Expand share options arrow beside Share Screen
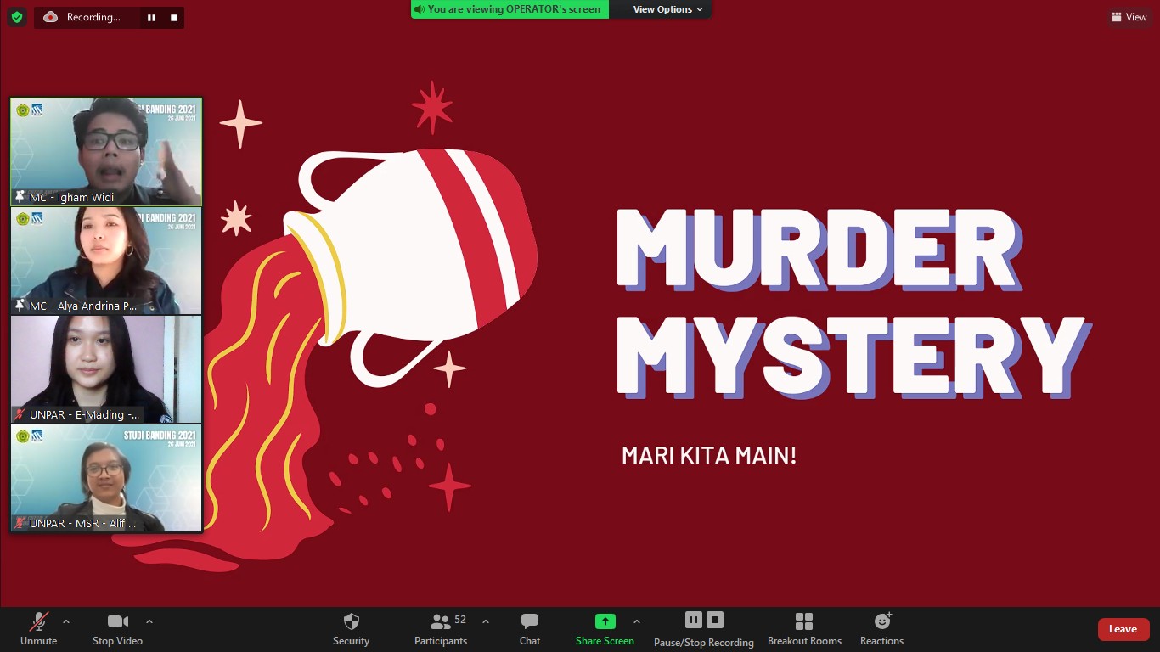Screen dimensions: 1160x652 637,621
